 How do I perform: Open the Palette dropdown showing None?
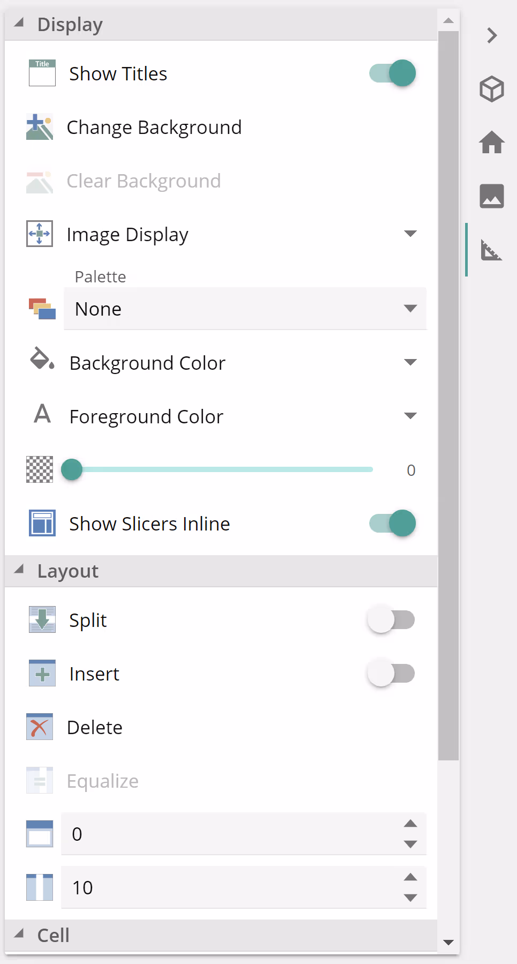coord(245,309)
